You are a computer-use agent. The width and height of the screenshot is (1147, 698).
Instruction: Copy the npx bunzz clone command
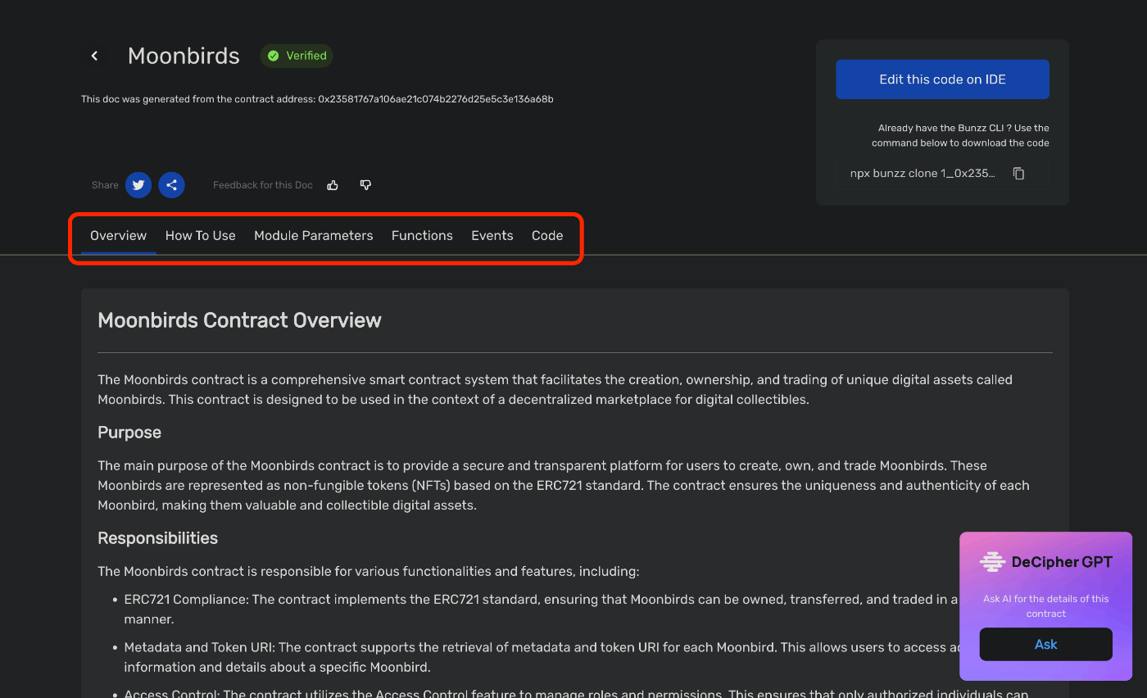coord(1018,174)
